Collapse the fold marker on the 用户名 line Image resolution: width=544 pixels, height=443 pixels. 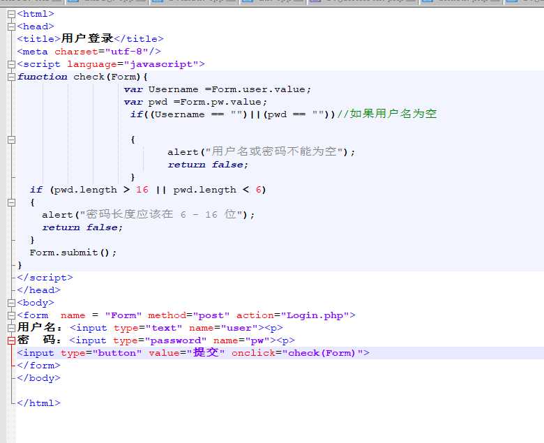[11, 328]
